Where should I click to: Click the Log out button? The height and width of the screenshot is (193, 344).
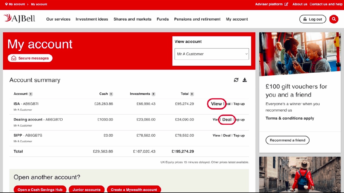[313, 19]
